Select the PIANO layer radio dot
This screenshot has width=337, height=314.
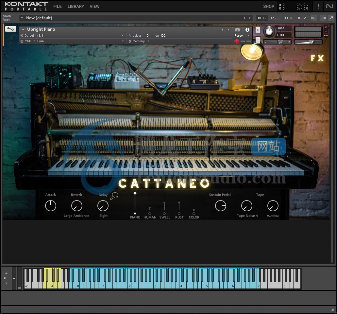(135, 214)
